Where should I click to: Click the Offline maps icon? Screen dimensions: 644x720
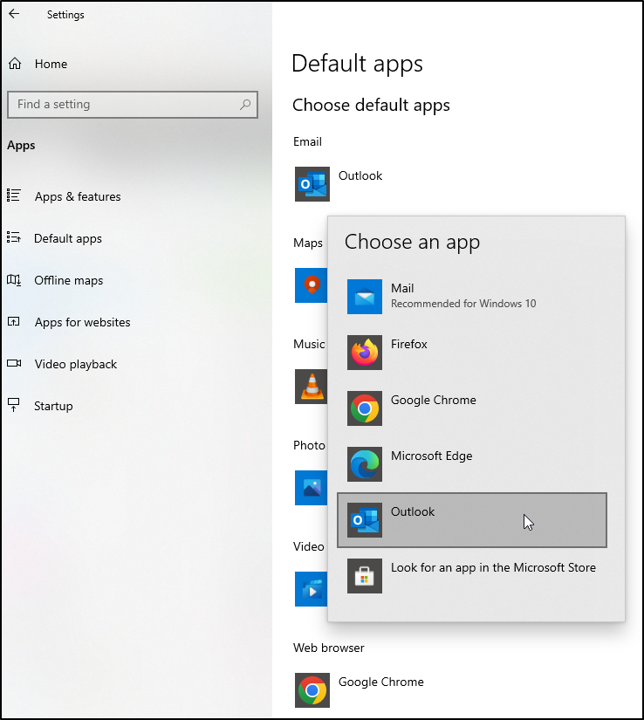[14, 279]
